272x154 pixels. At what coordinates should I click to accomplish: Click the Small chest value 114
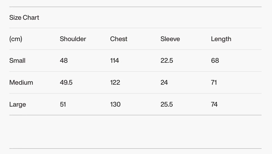(x=115, y=61)
